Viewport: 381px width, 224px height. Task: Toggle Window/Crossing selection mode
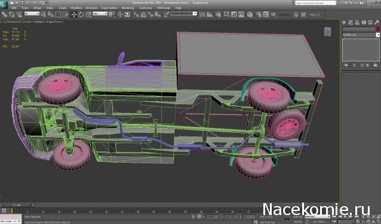65,14
